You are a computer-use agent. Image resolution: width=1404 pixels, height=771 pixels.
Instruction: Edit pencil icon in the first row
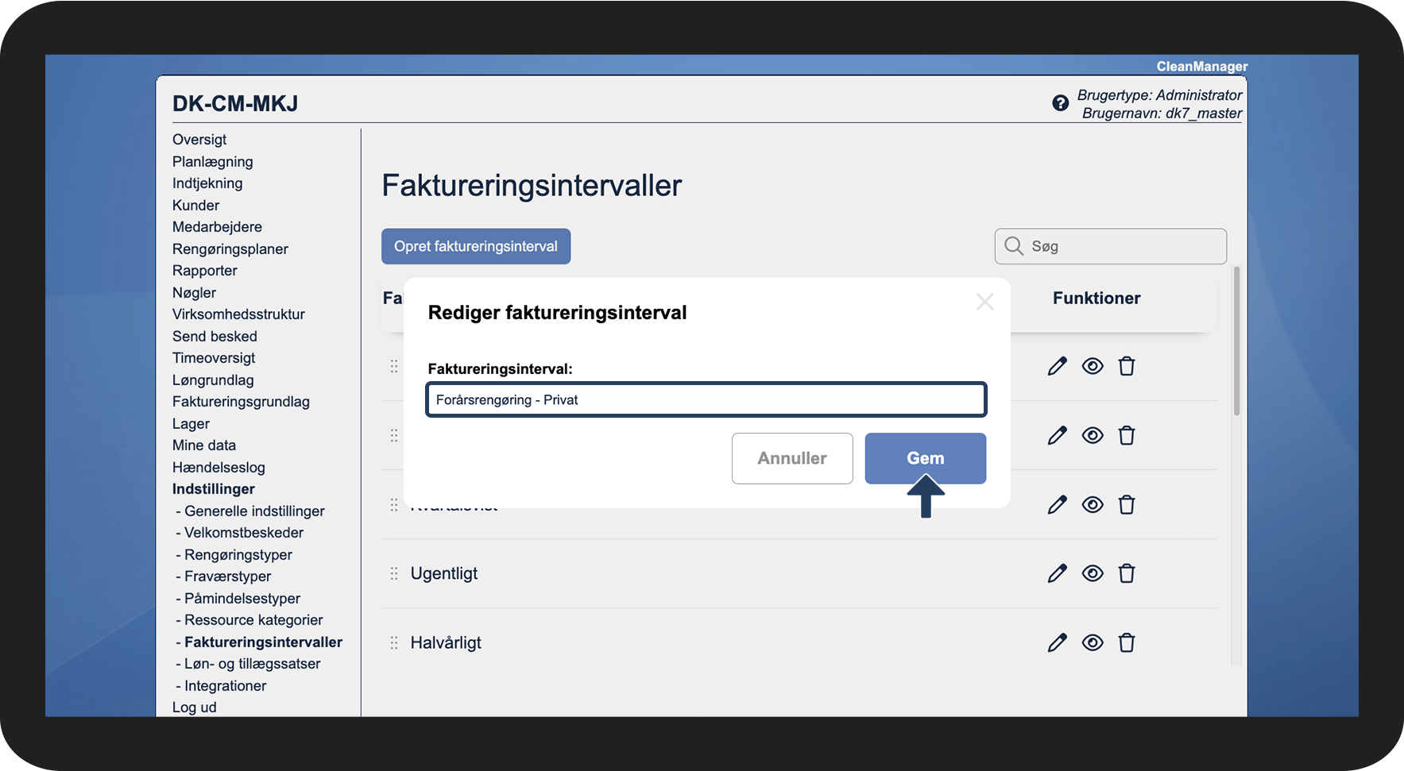click(1058, 366)
